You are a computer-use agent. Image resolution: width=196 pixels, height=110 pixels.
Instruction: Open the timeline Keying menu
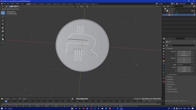coord(15,99)
